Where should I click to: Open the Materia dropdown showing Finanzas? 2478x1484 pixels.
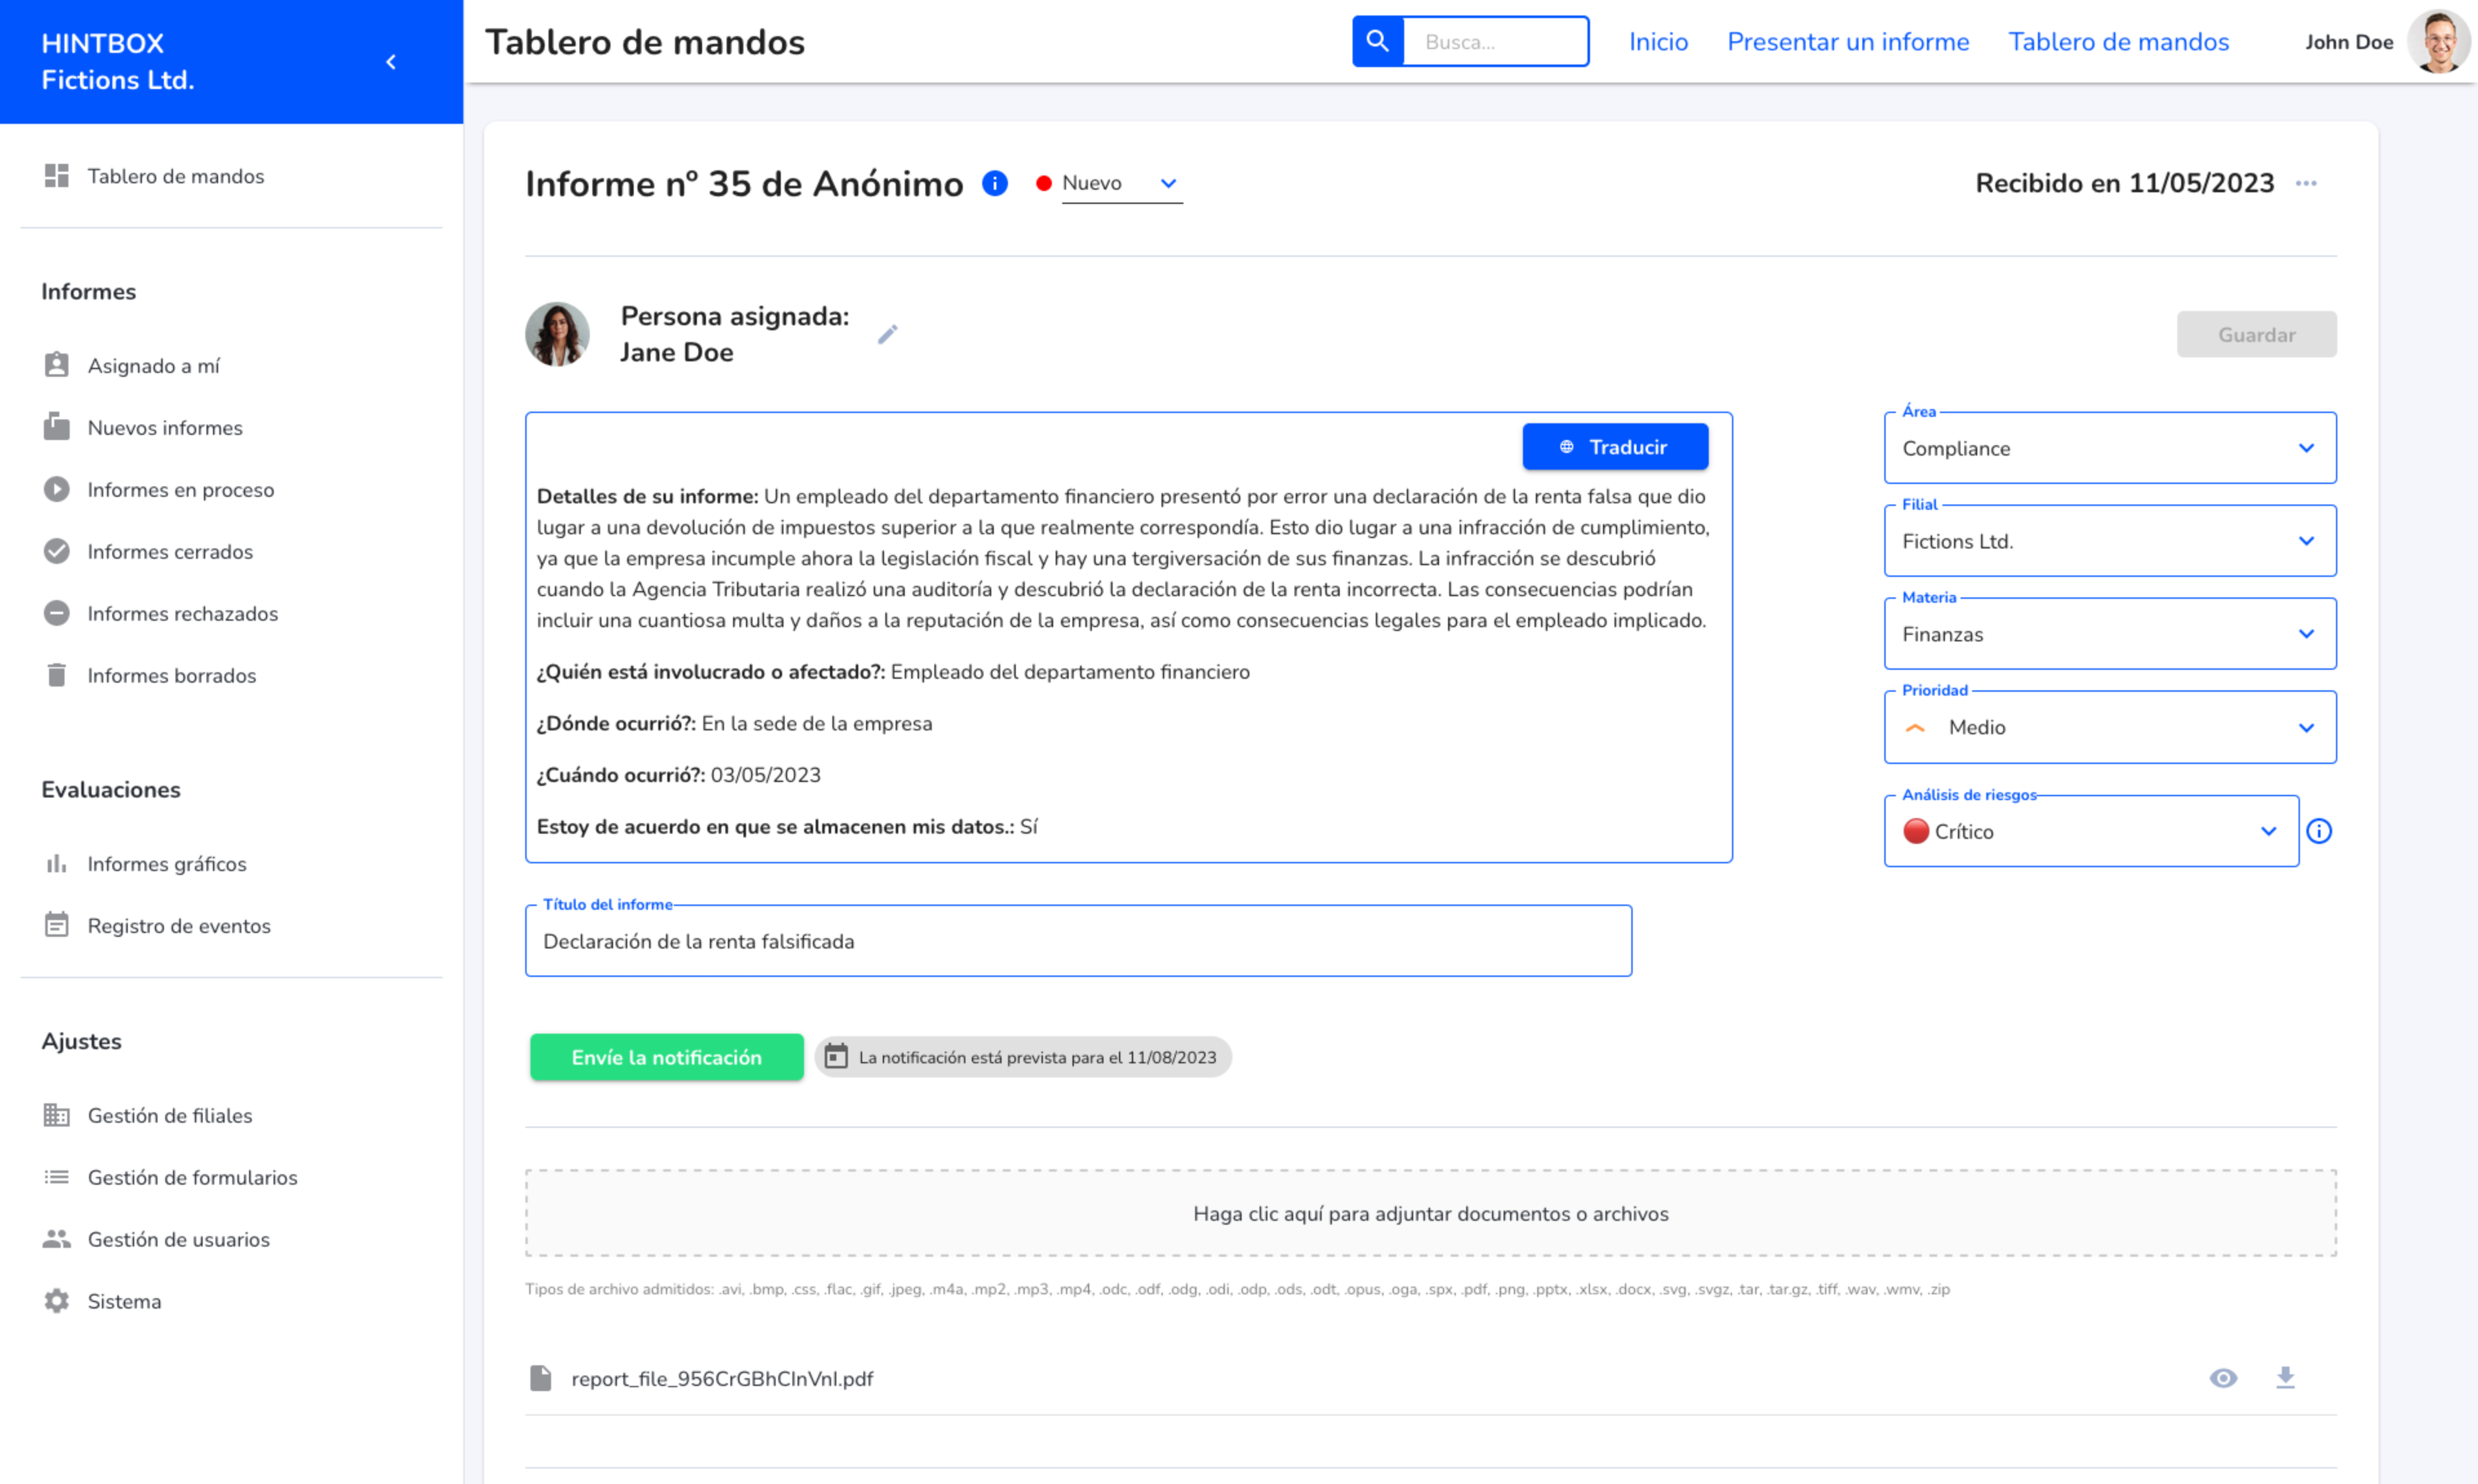(2110, 634)
